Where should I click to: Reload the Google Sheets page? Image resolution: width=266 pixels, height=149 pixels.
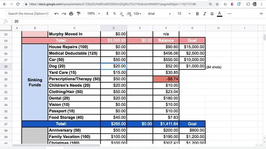[18, 4]
